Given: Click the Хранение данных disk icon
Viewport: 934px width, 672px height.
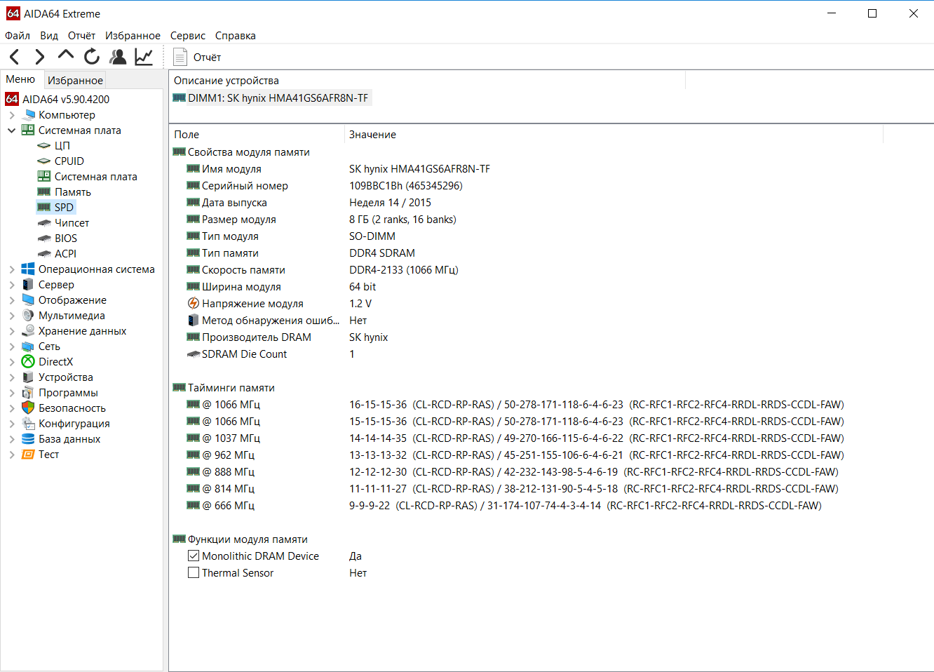Looking at the screenshot, I should coord(28,331).
